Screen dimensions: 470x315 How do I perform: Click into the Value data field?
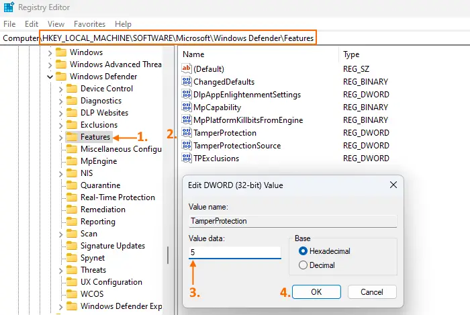(235, 252)
